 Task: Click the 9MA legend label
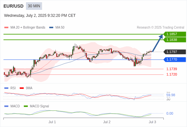(29, 88)
